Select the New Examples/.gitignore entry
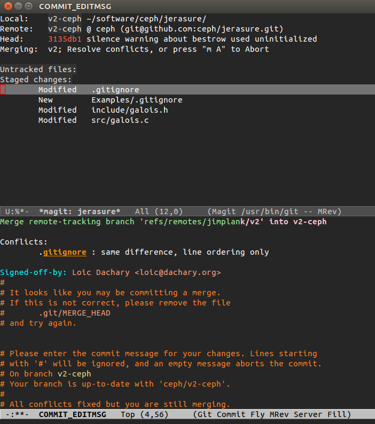 (111, 100)
